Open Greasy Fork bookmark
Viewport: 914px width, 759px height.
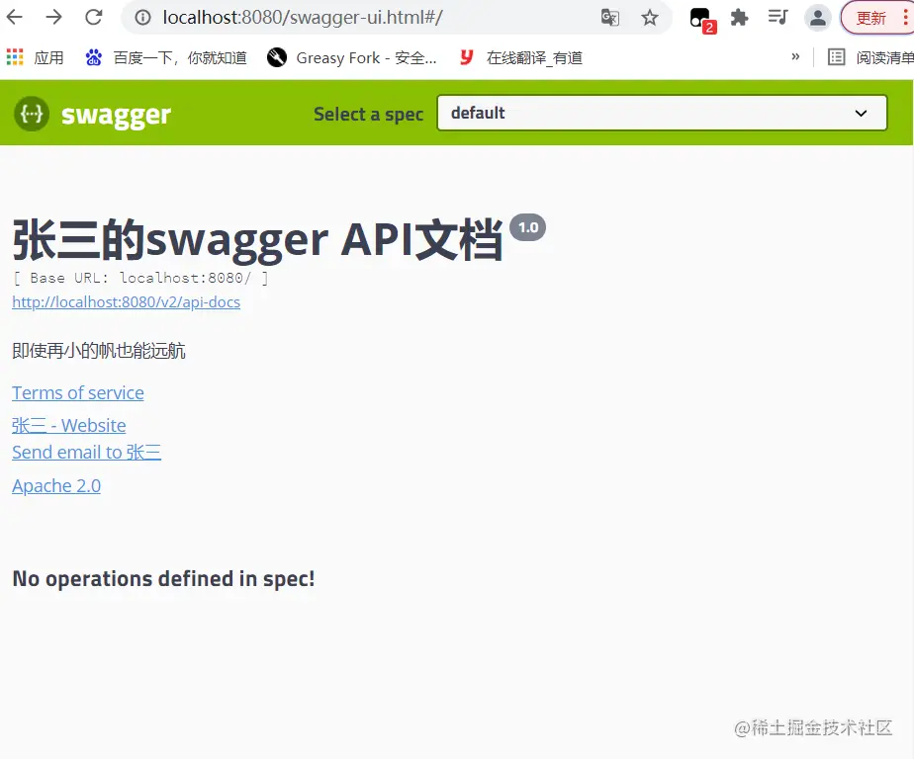[351, 57]
